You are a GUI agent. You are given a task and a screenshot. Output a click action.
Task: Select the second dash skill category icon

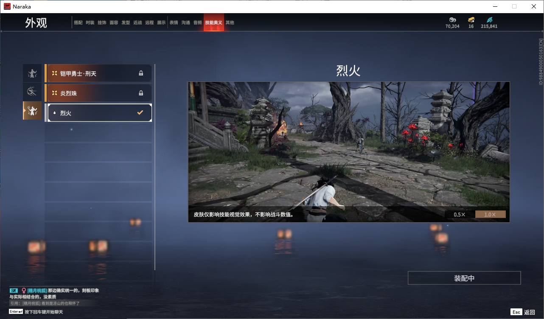pyautogui.click(x=32, y=92)
